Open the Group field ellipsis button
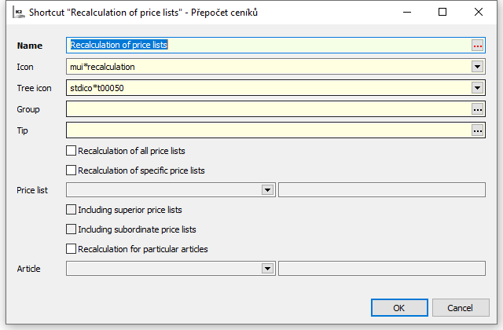 coord(477,109)
